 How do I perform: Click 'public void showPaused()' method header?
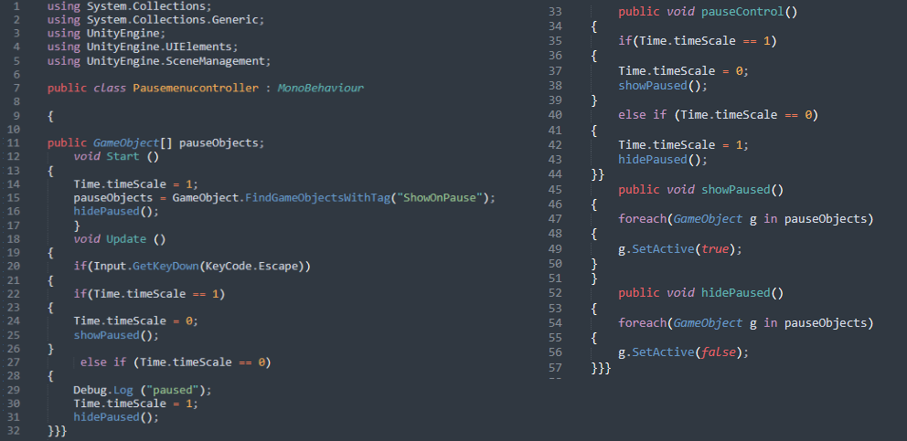point(700,190)
